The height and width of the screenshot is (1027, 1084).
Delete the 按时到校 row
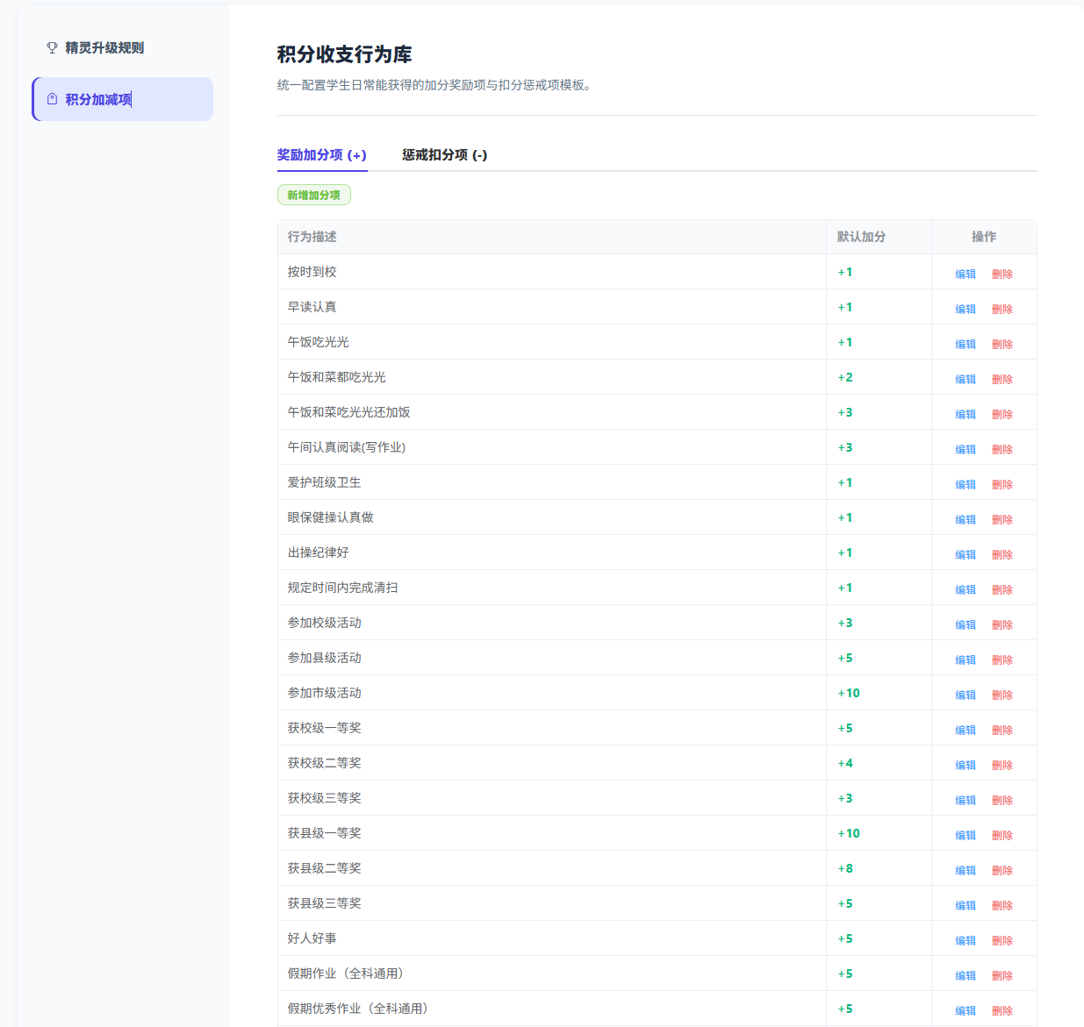[1002, 274]
